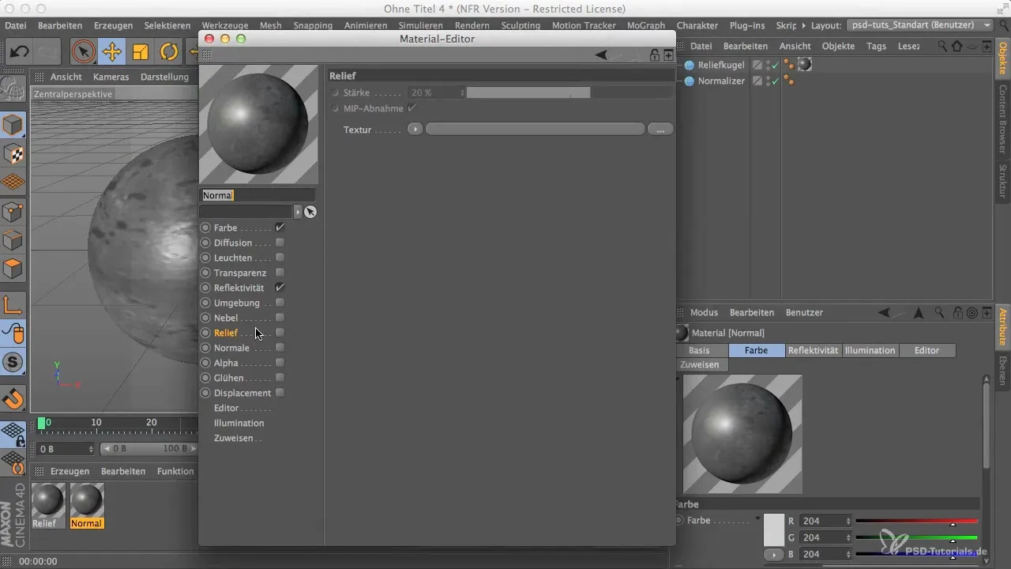This screenshot has width=1011, height=569.
Task: Toggle the lock icon in Attribute Manager
Action: 958,312
